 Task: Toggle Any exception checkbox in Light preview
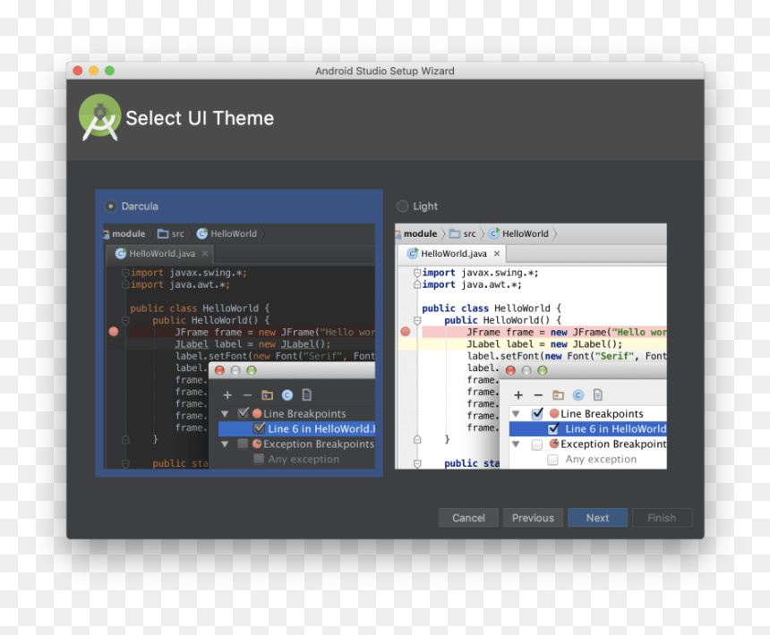553,460
